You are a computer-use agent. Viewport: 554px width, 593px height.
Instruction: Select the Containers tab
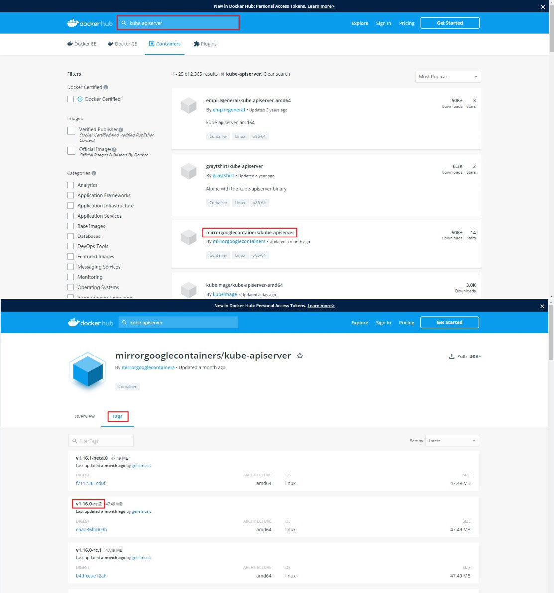tap(164, 44)
